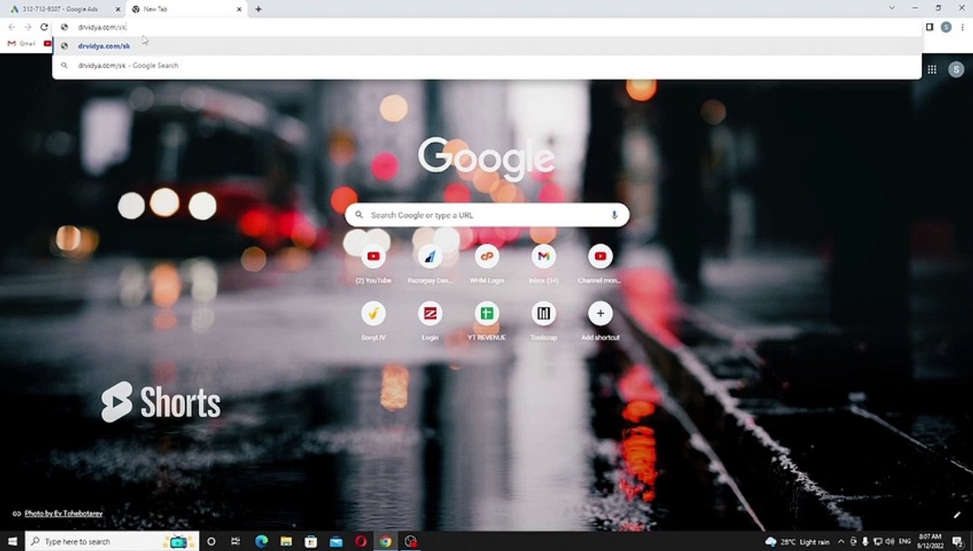The width and height of the screenshot is (973, 551).
Task: Open volume control in system tray
Action: click(888, 541)
